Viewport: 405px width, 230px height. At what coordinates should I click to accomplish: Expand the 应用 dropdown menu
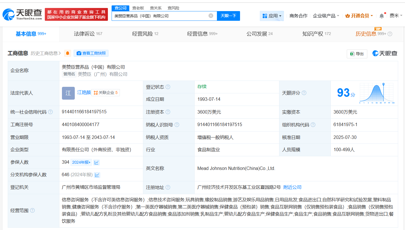click(272, 16)
